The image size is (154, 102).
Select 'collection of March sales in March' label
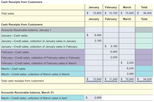[35, 74]
